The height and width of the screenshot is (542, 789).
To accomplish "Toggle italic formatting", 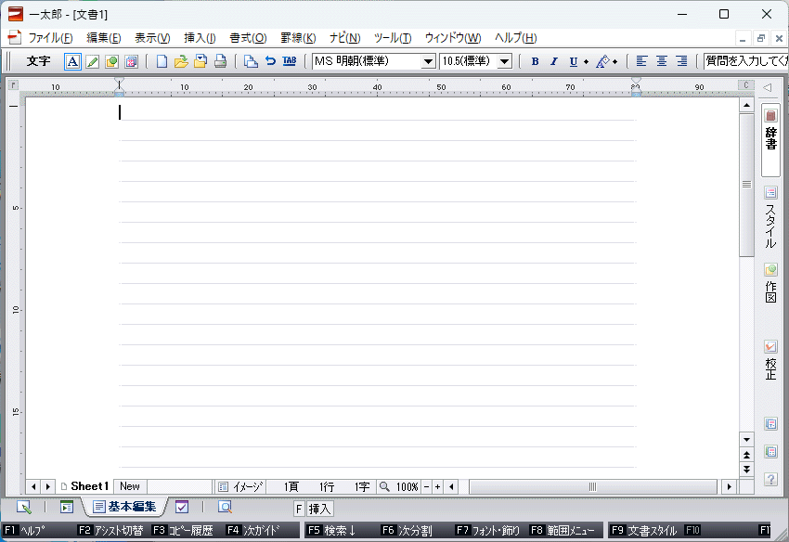I will [x=554, y=61].
